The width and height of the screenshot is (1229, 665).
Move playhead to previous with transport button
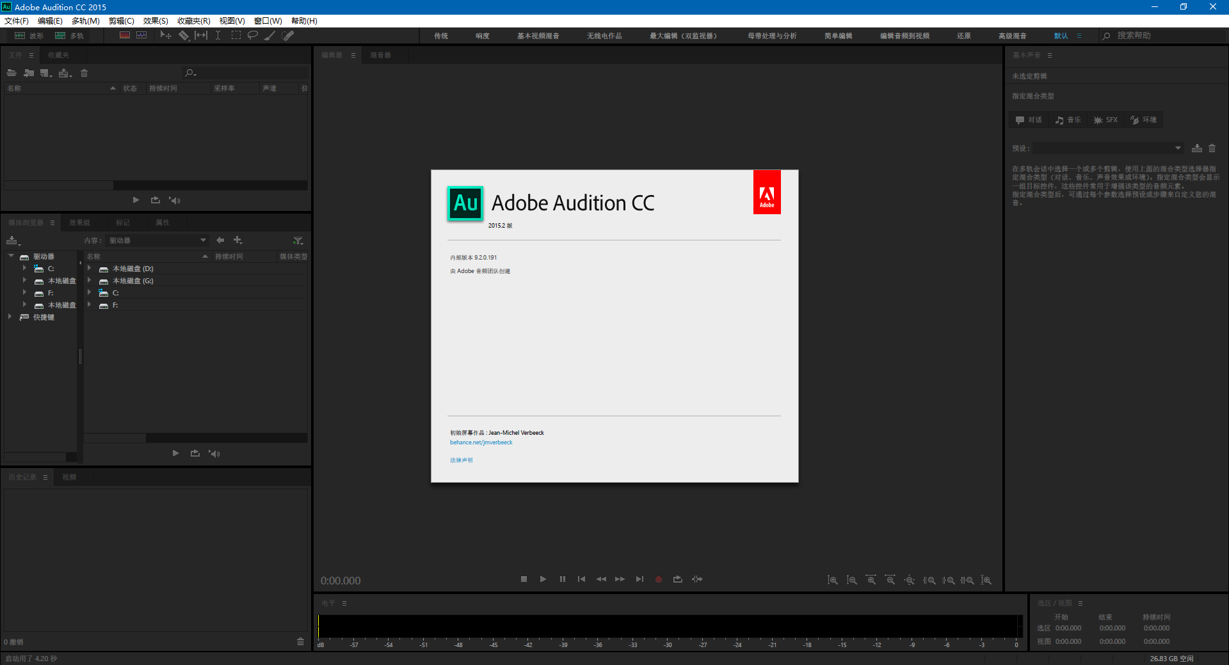click(x=581, y=579)
